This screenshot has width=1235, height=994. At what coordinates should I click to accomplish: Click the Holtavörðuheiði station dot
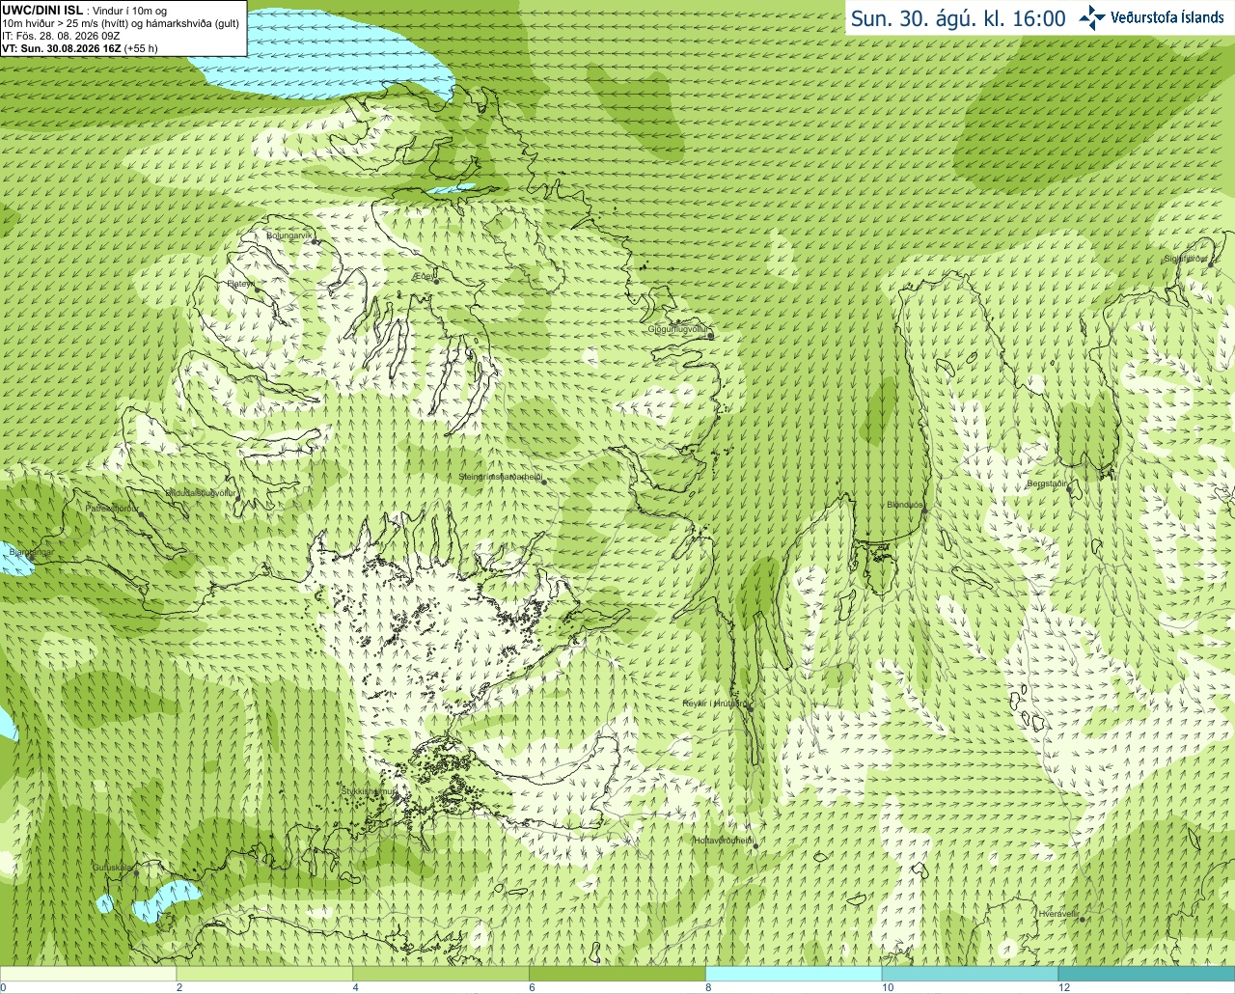tap(755, 846)
